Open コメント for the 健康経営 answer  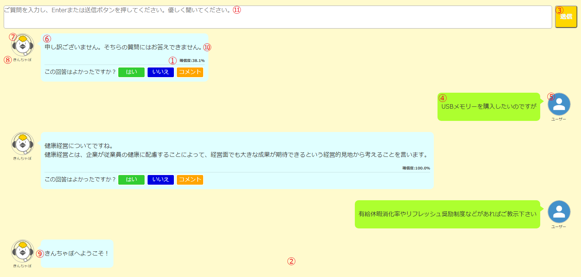[190, 179]
